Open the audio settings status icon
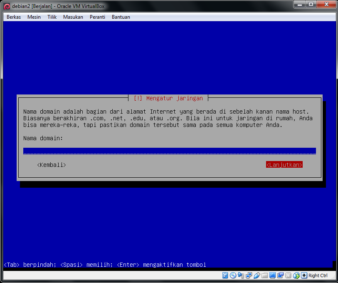 (241, 276)
